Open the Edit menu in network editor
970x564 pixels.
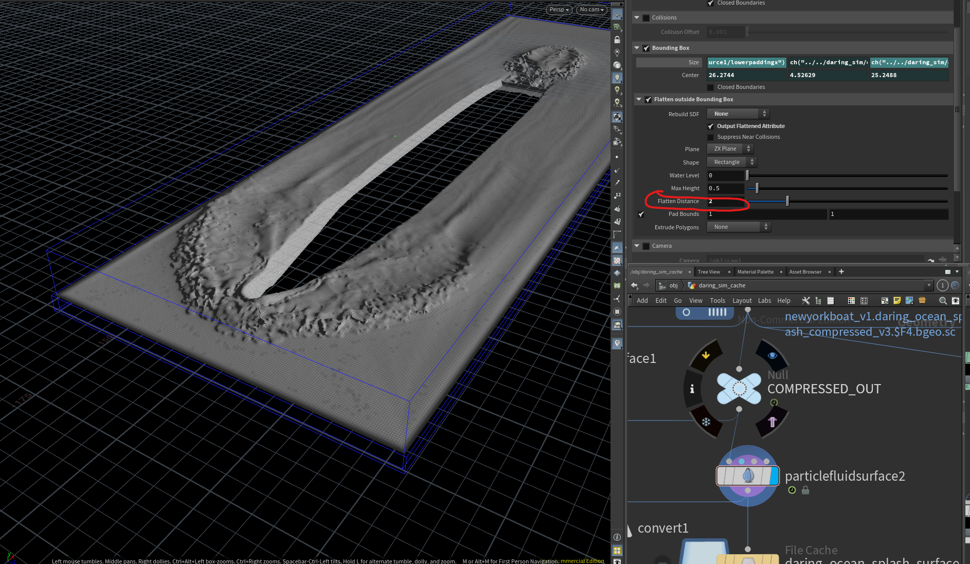tap(661, 301)
